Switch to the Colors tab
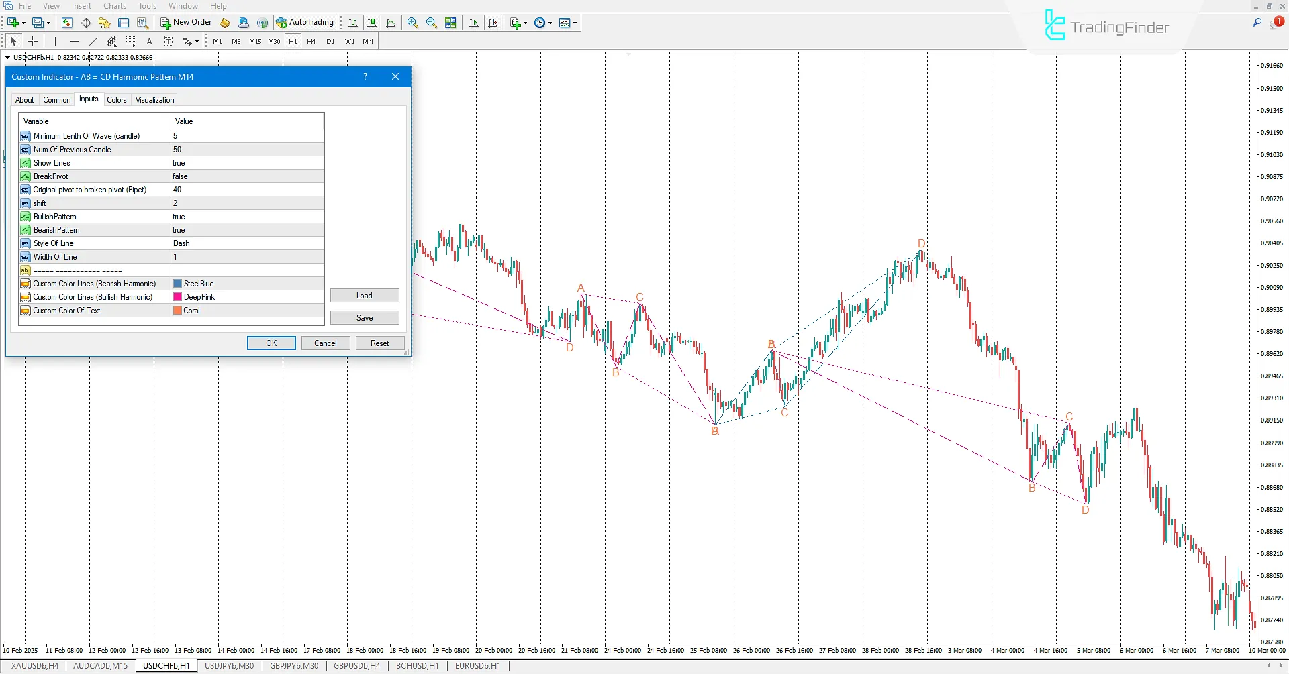The width and height of the screenshot is (1289, 674). point(117,99)
